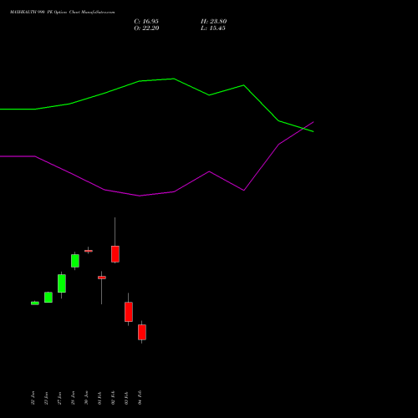Image resolution: width=418 pixels, height=418 pixels.
Task: Click the 27 Jan date label
Action: (59, 398)
